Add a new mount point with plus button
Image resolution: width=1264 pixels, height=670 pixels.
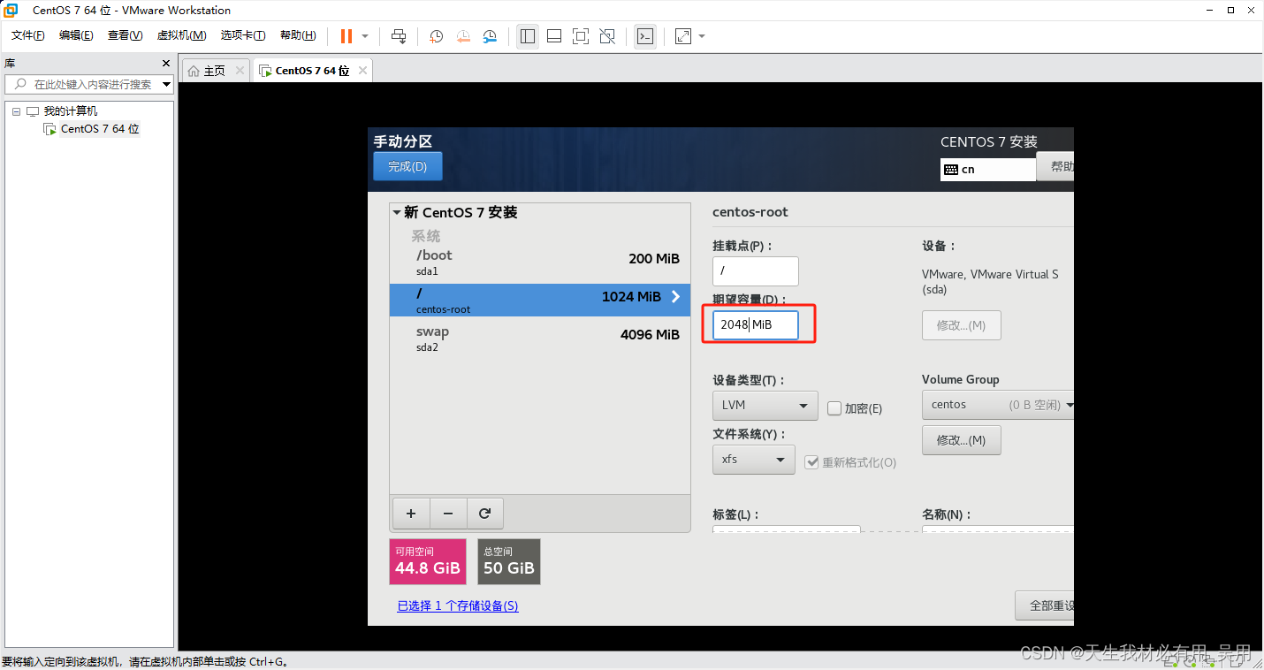[x=411, y=513]
